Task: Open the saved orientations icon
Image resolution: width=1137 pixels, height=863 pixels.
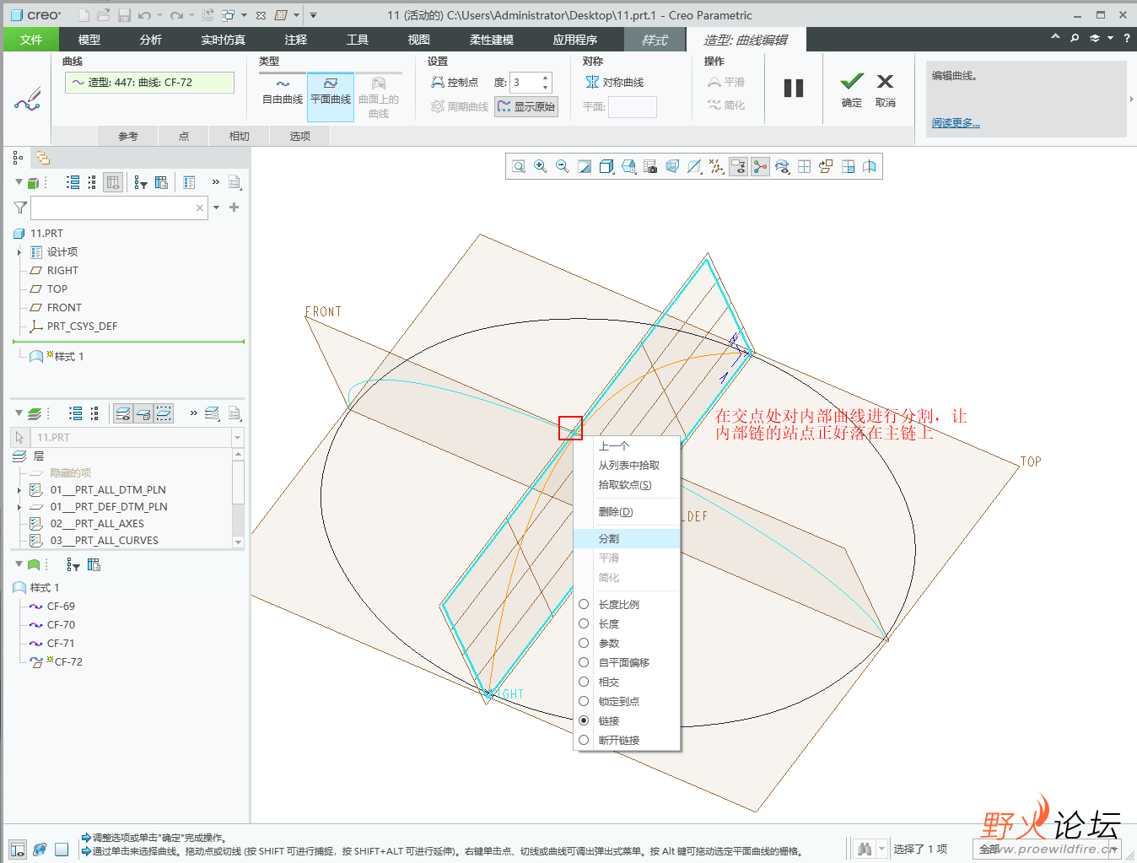Action: click(628, 167)
